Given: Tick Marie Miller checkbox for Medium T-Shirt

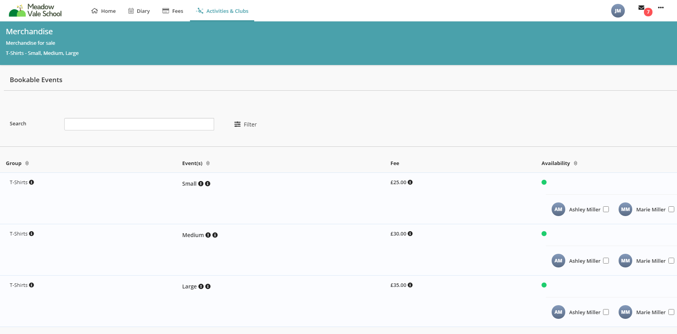Looking at the screenshot, I should point(671,261).
